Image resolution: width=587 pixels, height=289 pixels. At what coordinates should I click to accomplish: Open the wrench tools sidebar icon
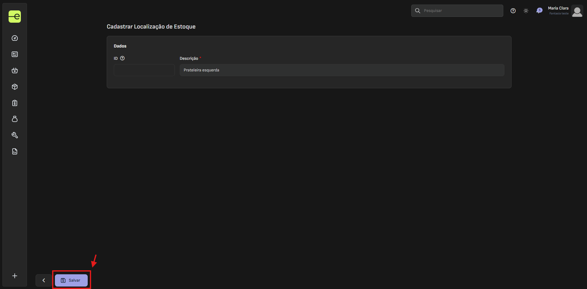tap(15, 135)
